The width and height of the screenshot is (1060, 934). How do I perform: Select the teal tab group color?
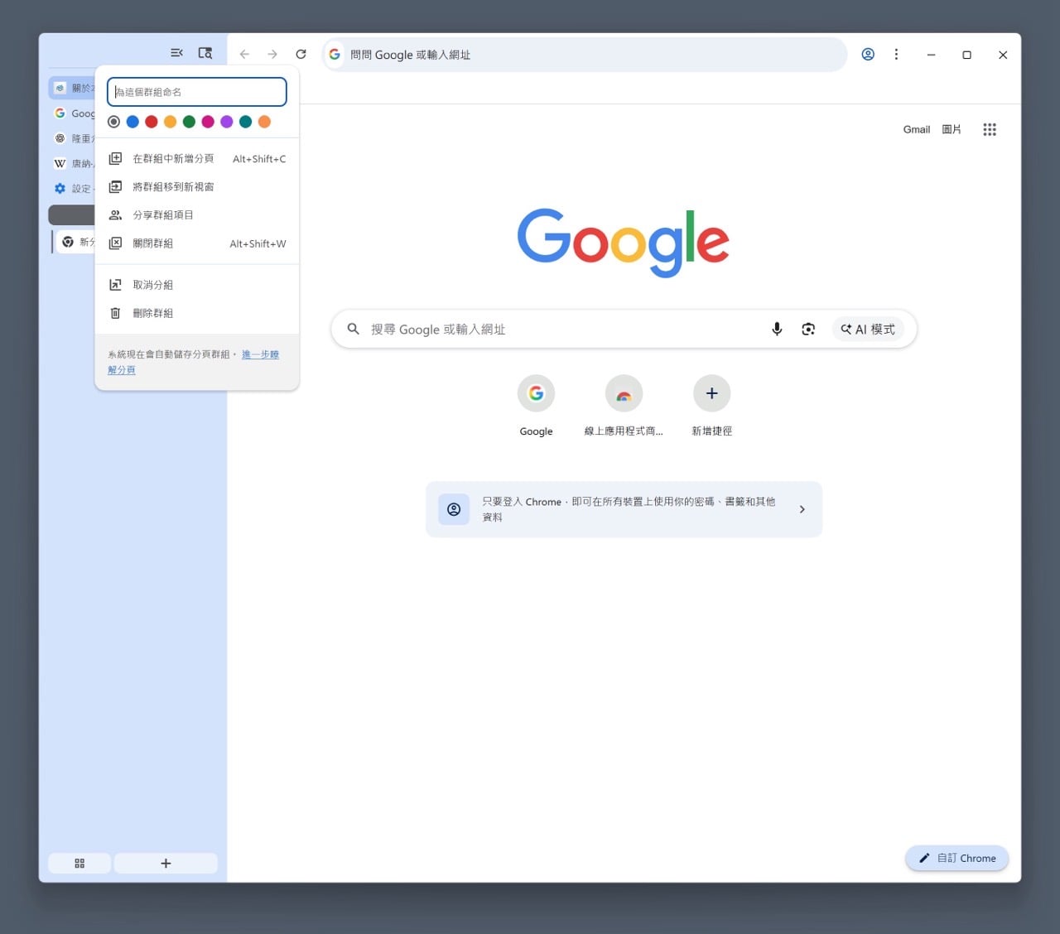[245, 122]
